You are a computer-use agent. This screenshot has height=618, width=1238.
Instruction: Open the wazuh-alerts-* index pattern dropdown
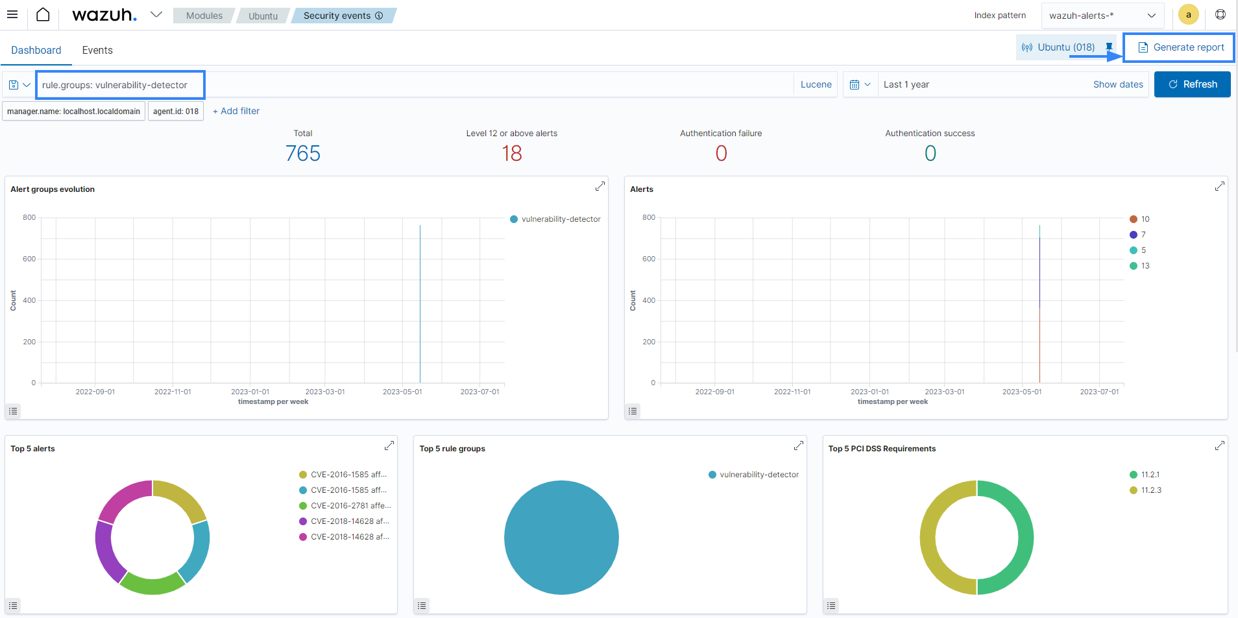pos(1102,16)
